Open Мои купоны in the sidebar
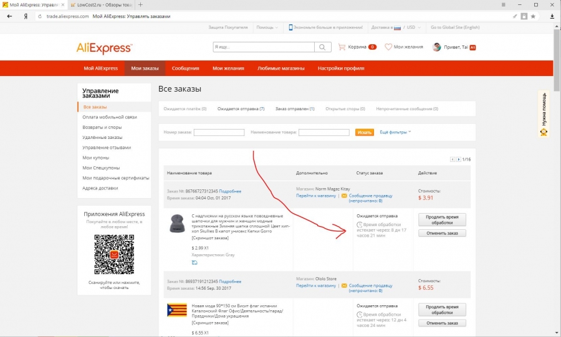The height and width of the screenshot is (337, 561). click(96, 158)
